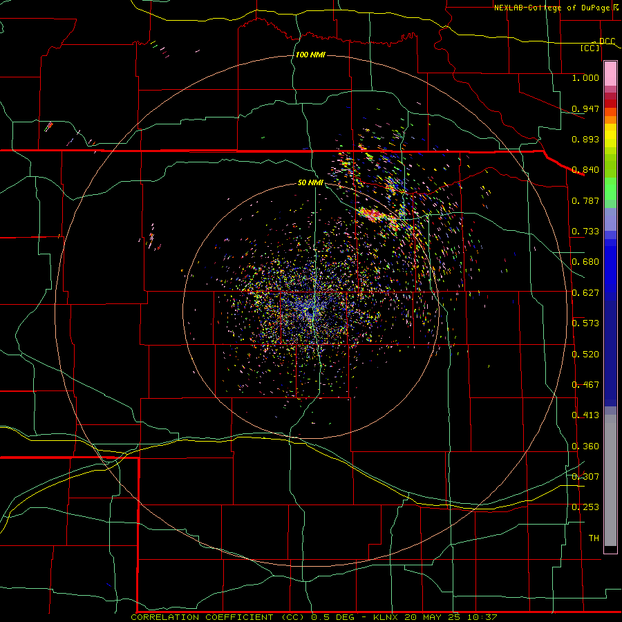This screenshot has width=622, height=622.
Task: Select the 0.573 scale value
Action: coord(585,323)
